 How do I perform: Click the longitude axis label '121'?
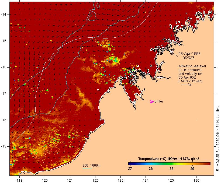[70, 180]
